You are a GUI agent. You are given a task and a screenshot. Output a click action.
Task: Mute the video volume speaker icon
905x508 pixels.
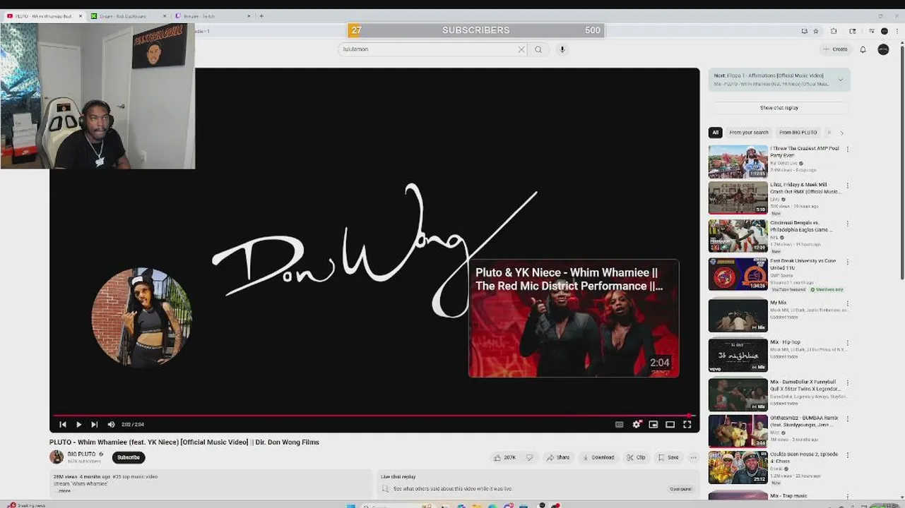tap(111, 424)
